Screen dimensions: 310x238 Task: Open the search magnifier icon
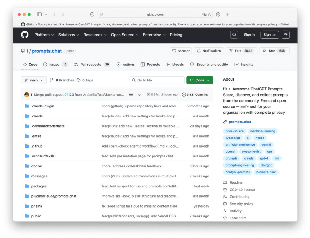click(x=234, y=35)
